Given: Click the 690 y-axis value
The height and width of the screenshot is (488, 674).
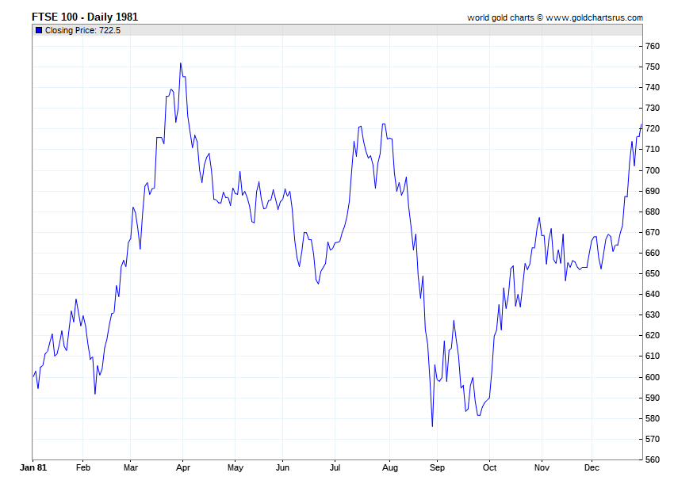Looking at the screenshot, I should 653,191.
